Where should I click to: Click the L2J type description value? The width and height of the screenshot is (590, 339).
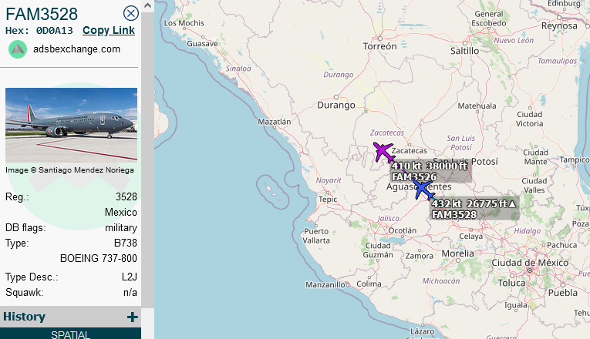point(129,277)
